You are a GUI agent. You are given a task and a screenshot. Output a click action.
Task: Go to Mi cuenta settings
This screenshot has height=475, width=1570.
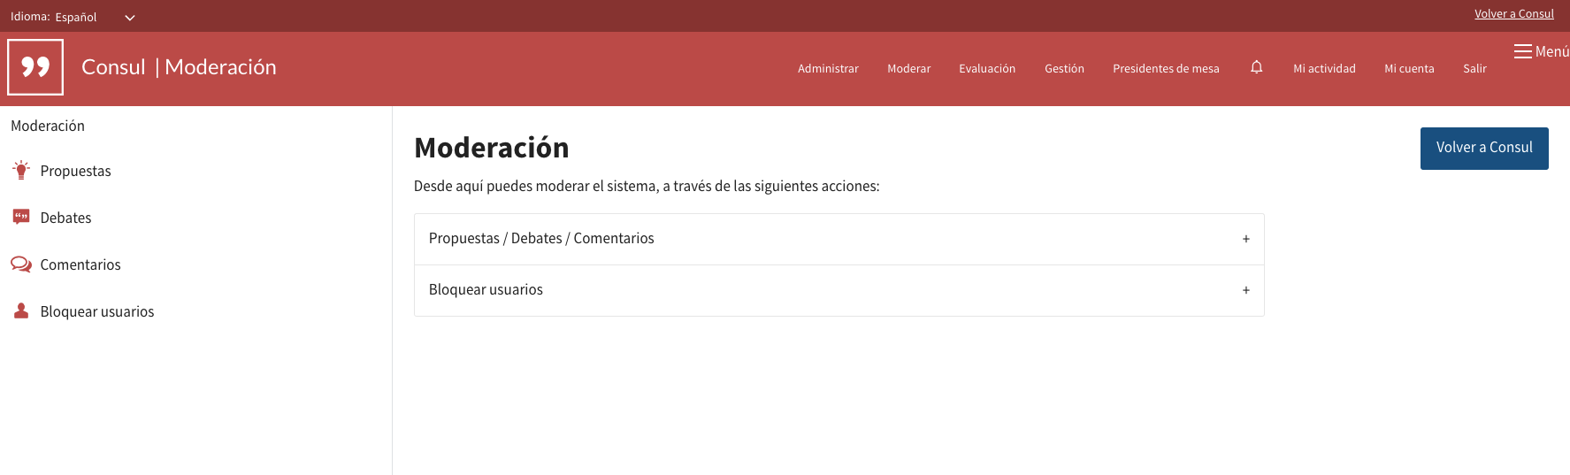coord(1409,68)
